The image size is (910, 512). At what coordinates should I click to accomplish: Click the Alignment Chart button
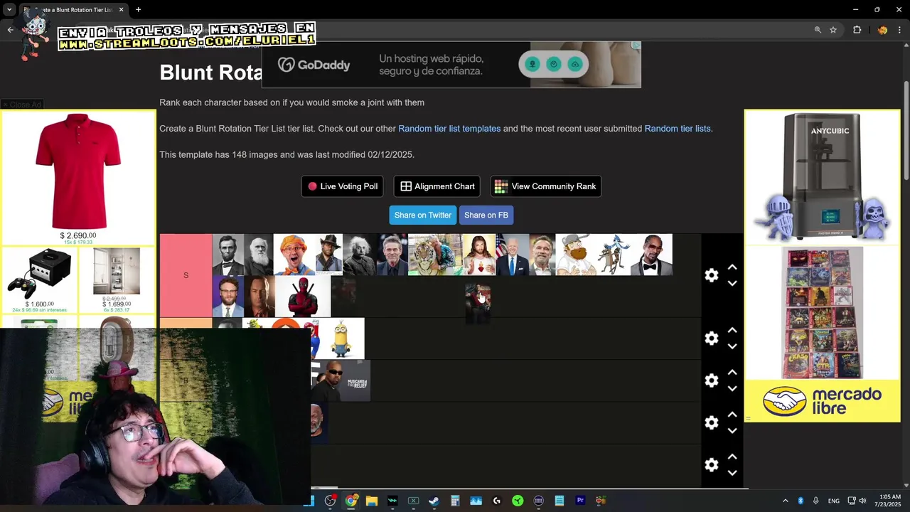click(437, 186)
